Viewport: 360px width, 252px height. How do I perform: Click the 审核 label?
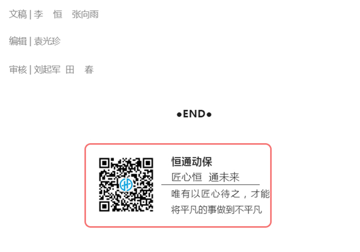pos(18,69)
